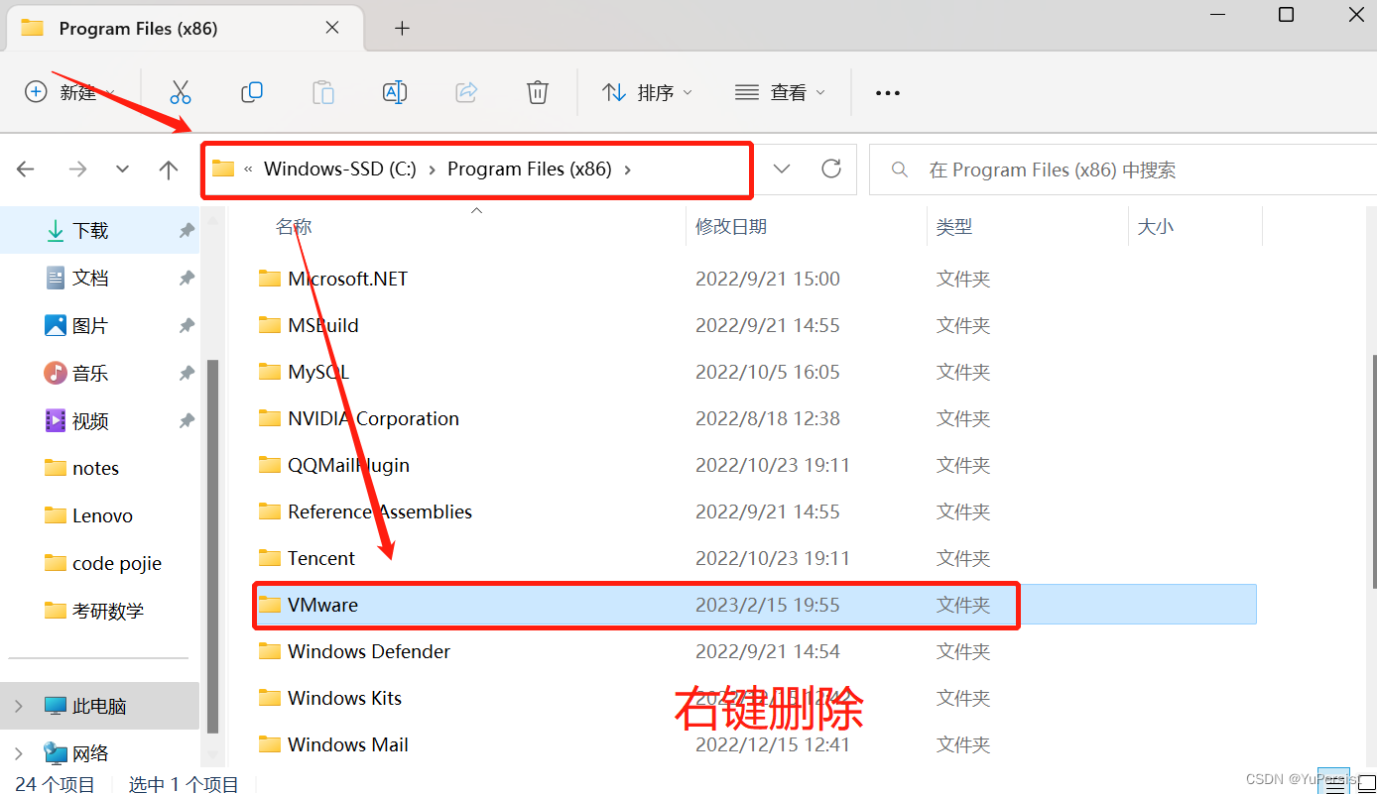Click Program Files (x86) in breadcrumb path

530,169
